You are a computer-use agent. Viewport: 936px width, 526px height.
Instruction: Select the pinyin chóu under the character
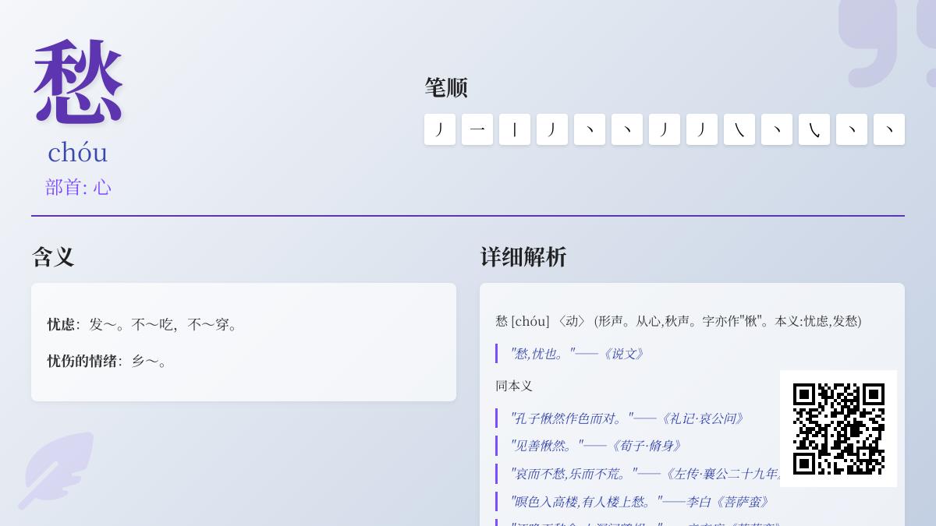click(x=78, y=152)
